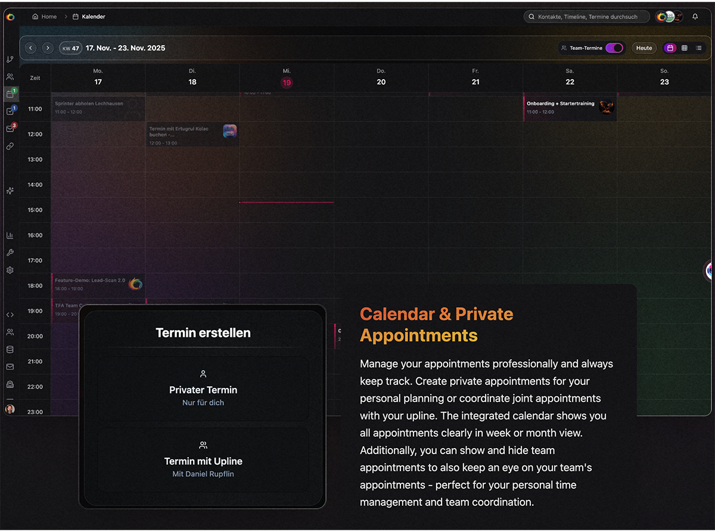
Task: Open the analytics chart icon in the sidebar
Action: coord(10,235)
